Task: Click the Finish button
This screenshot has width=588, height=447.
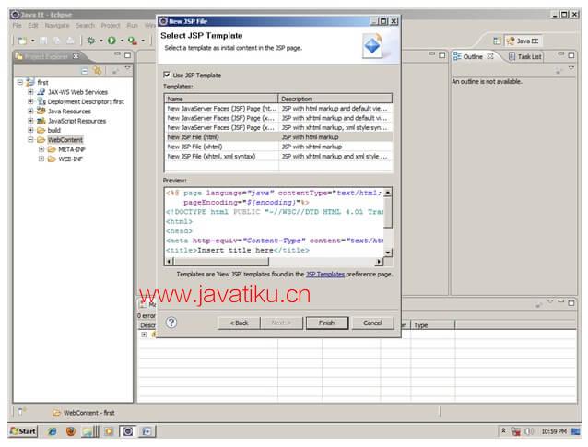Action: [327, 323]
